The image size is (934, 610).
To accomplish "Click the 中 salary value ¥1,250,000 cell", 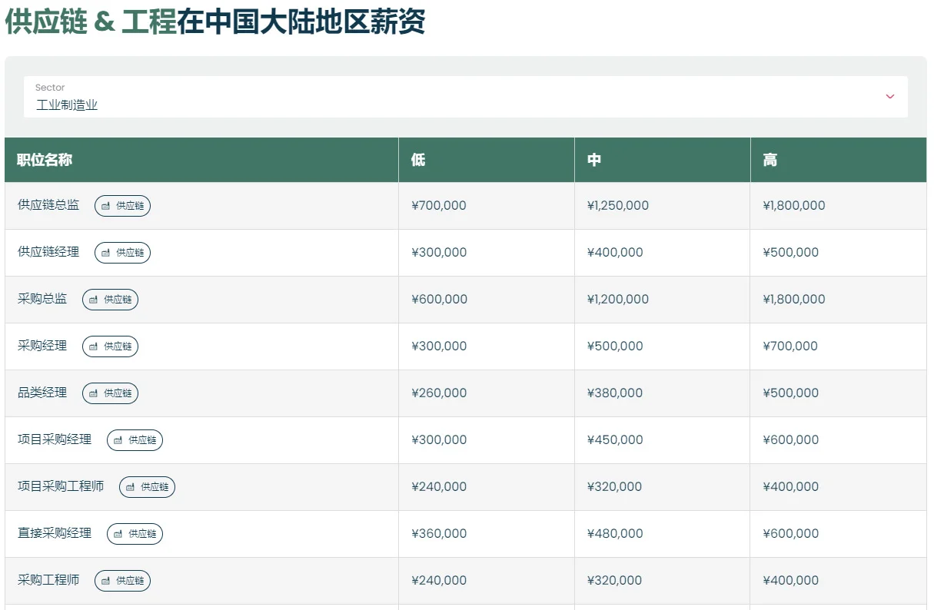I will (620, 205).
